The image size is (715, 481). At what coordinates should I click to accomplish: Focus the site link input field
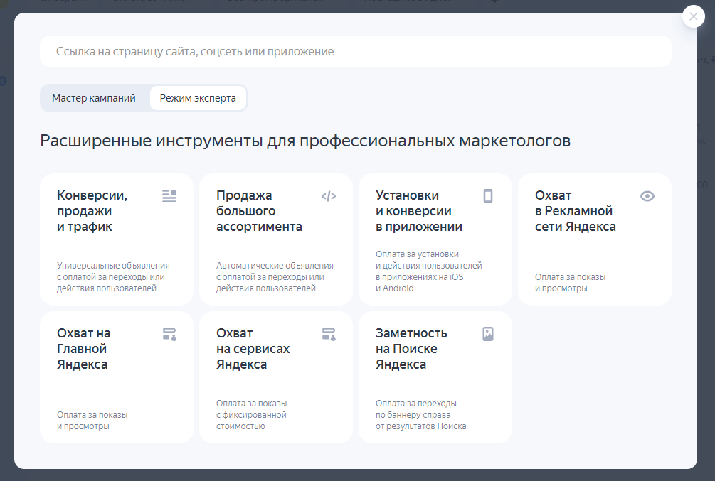coord(355,51)
